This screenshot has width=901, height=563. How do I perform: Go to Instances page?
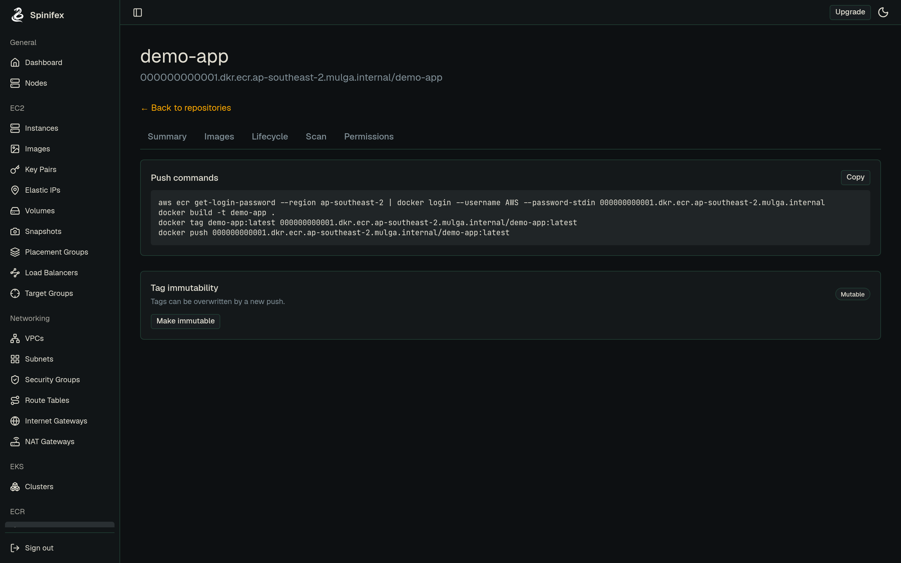click(59, 128)
